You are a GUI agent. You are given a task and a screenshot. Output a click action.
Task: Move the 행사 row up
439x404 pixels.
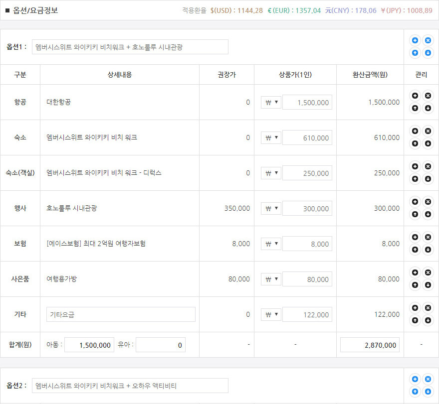415,214
